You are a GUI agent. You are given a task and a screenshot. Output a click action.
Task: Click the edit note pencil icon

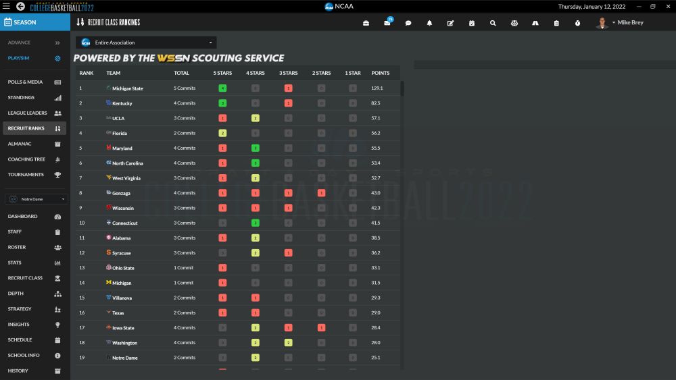(x=450, y=23)
